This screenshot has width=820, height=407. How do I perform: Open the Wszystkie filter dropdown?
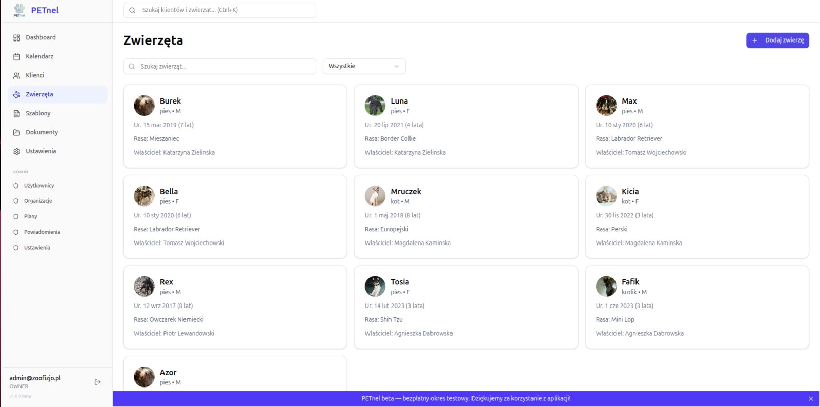[364, 66]
